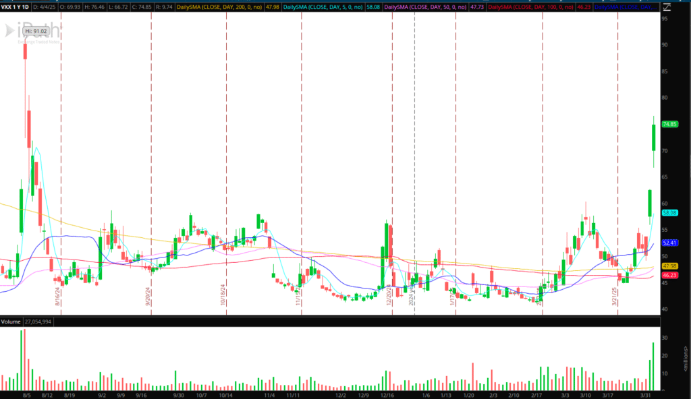Click the 1/20 date on time axis
691x399 pixels.
pos(469,395)
